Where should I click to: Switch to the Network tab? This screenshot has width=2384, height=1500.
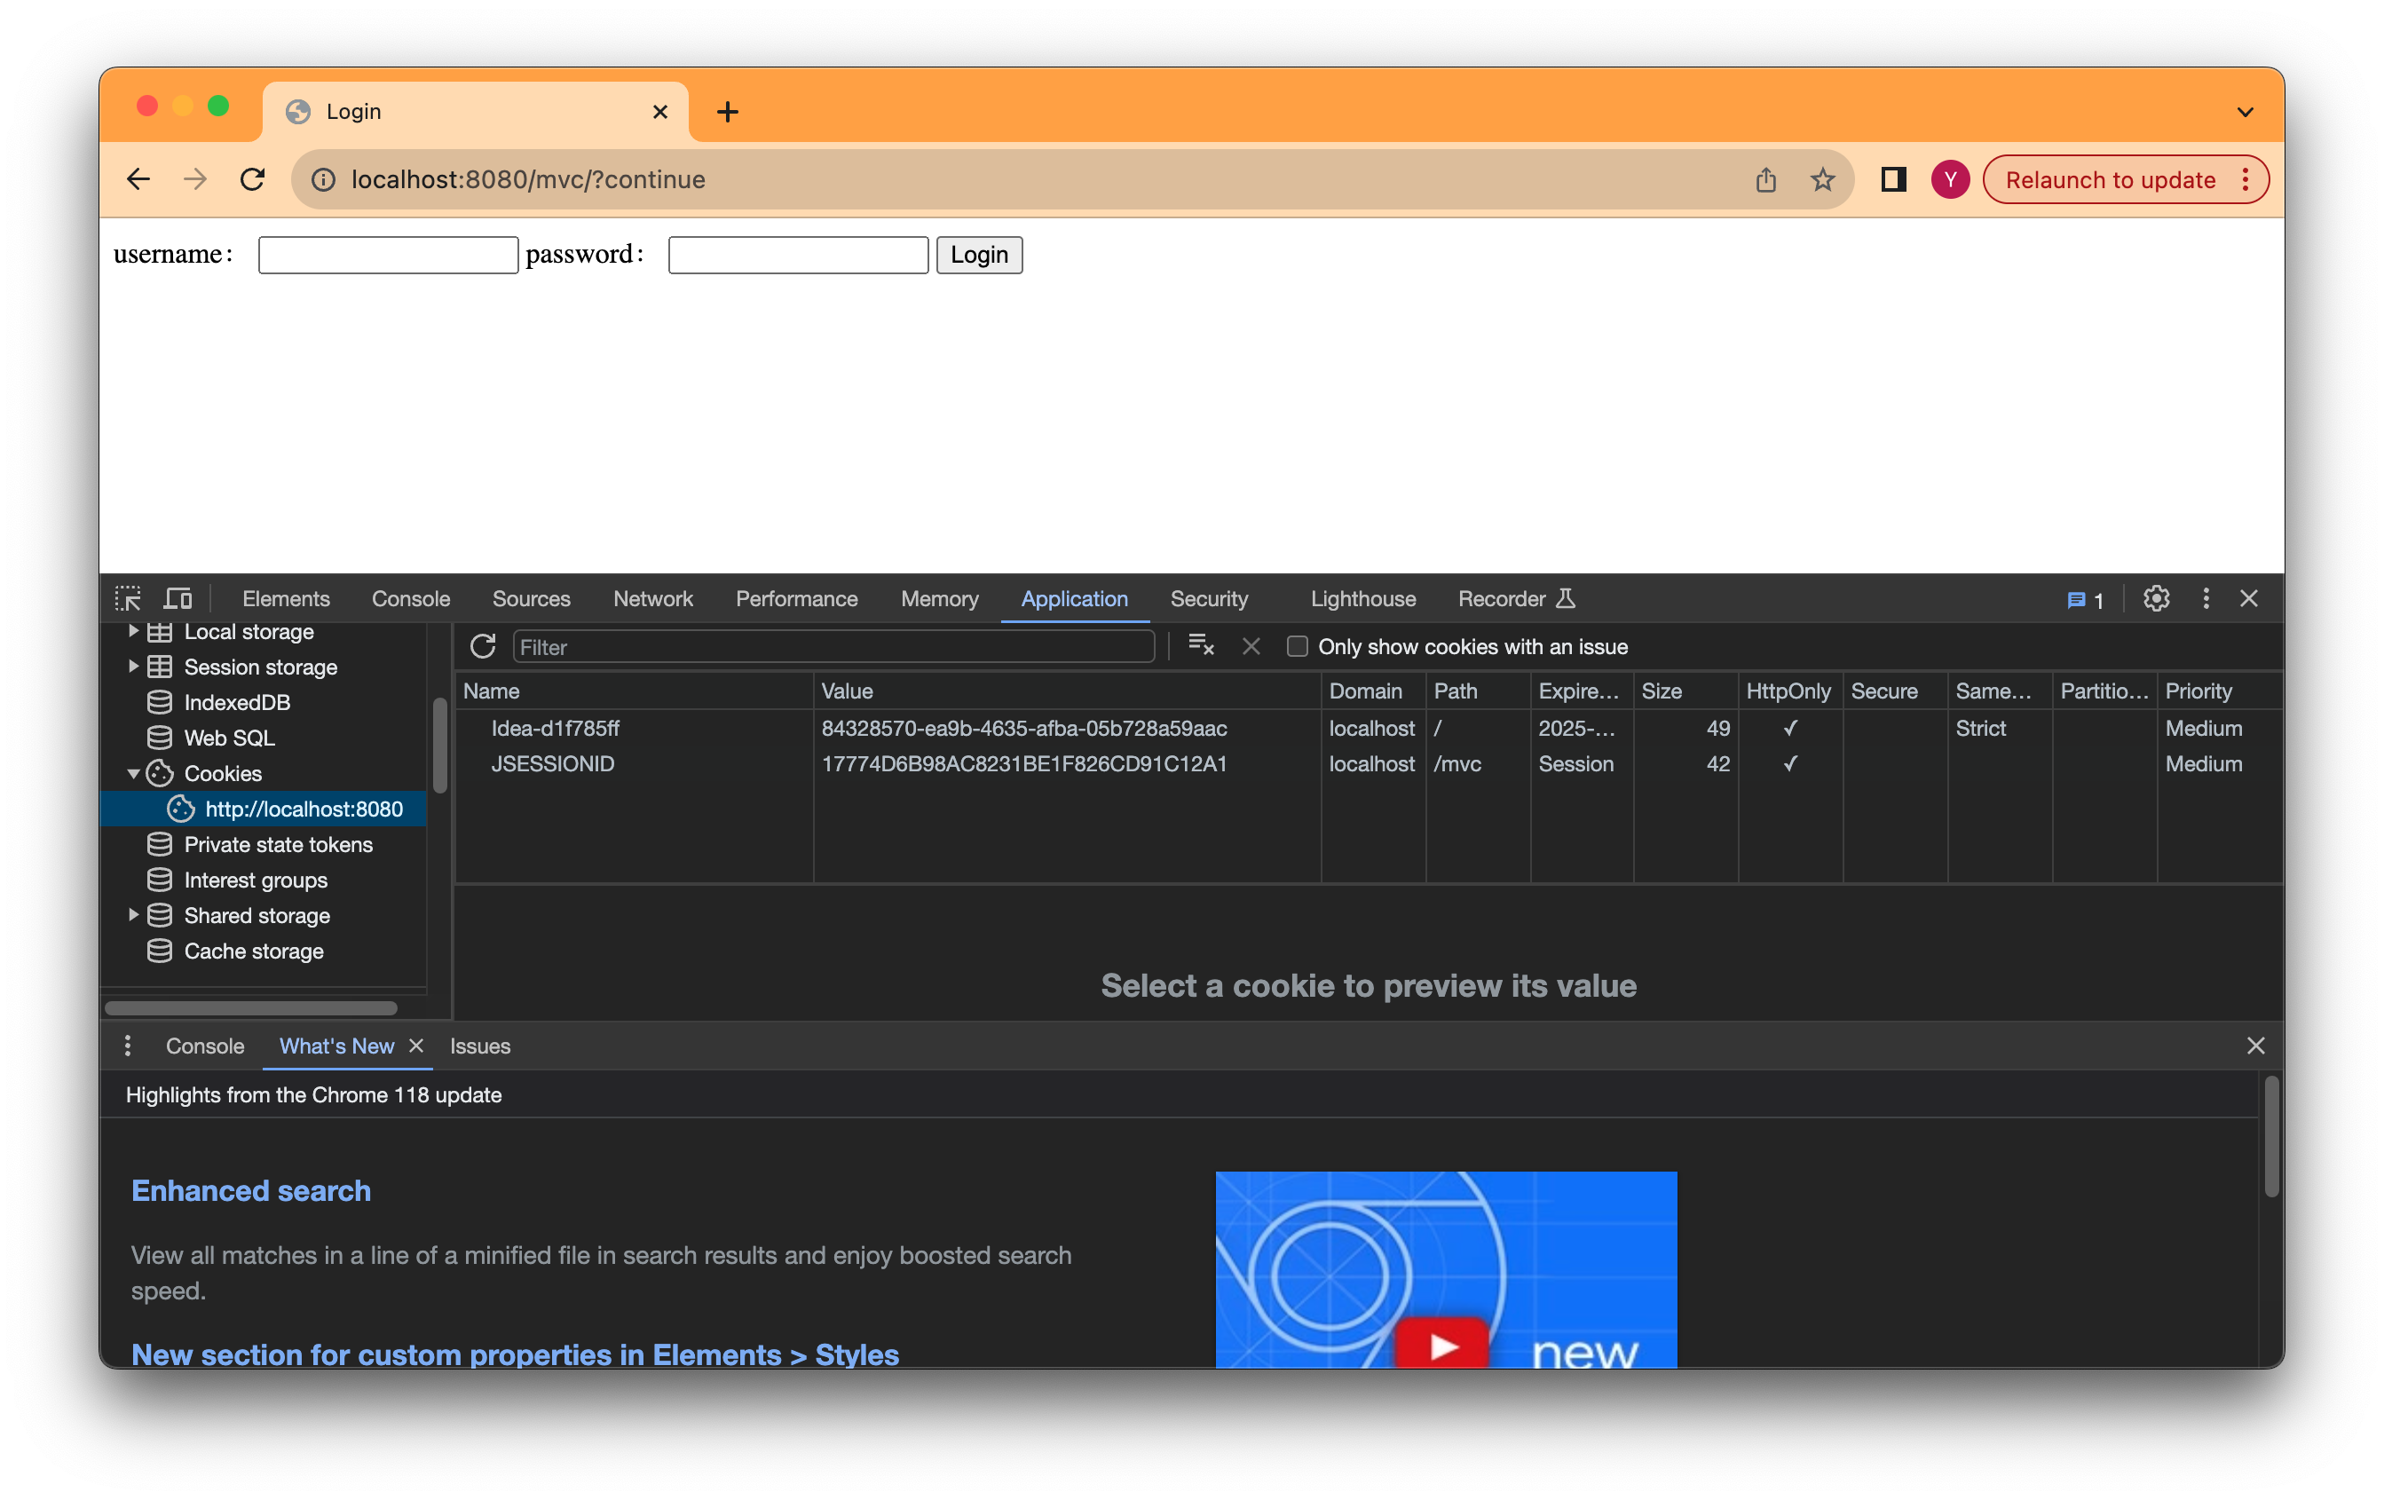(x=653, y=598)
